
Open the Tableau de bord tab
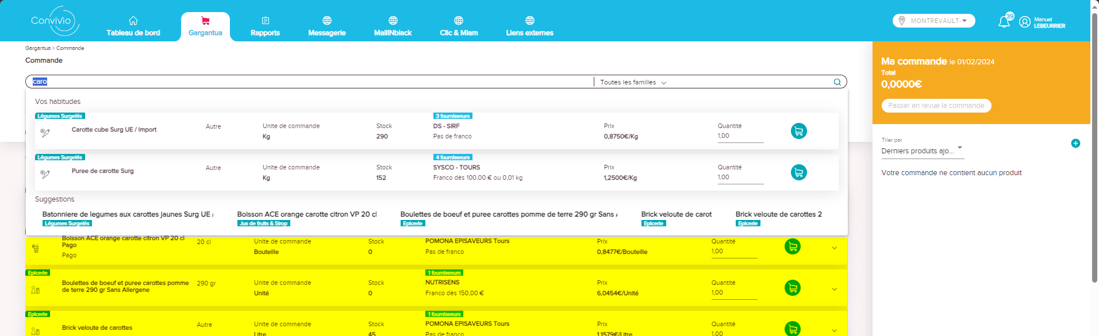click(133, 26)
